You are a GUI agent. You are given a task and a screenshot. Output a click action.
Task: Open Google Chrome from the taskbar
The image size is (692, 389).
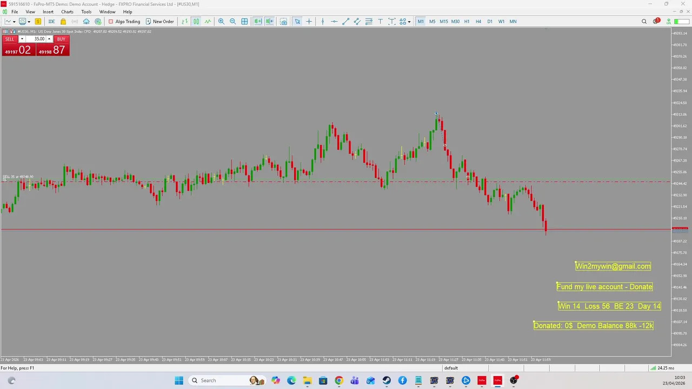[338, 380]
